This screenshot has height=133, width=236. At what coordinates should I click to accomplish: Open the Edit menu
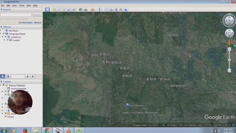tap(8, 6)
